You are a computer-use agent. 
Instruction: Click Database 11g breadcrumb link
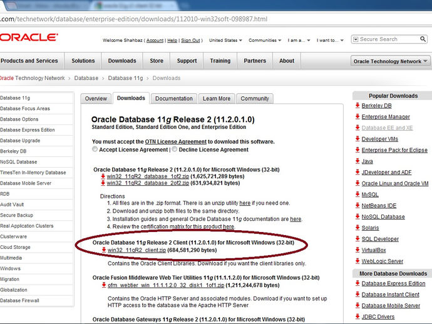pyautogui.click(x=125, y=78)
